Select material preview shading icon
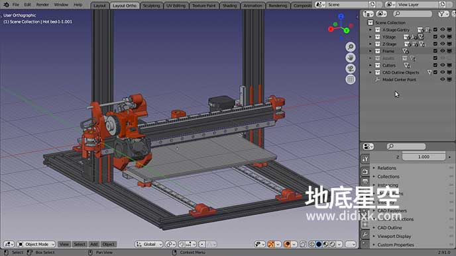456x256 pixels. pyautogui.click(x=325, y=244)
